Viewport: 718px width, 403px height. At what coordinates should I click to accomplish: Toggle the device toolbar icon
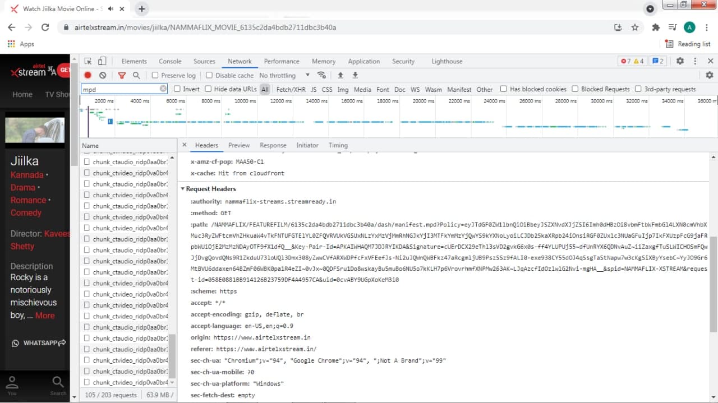tap(102, 61)
